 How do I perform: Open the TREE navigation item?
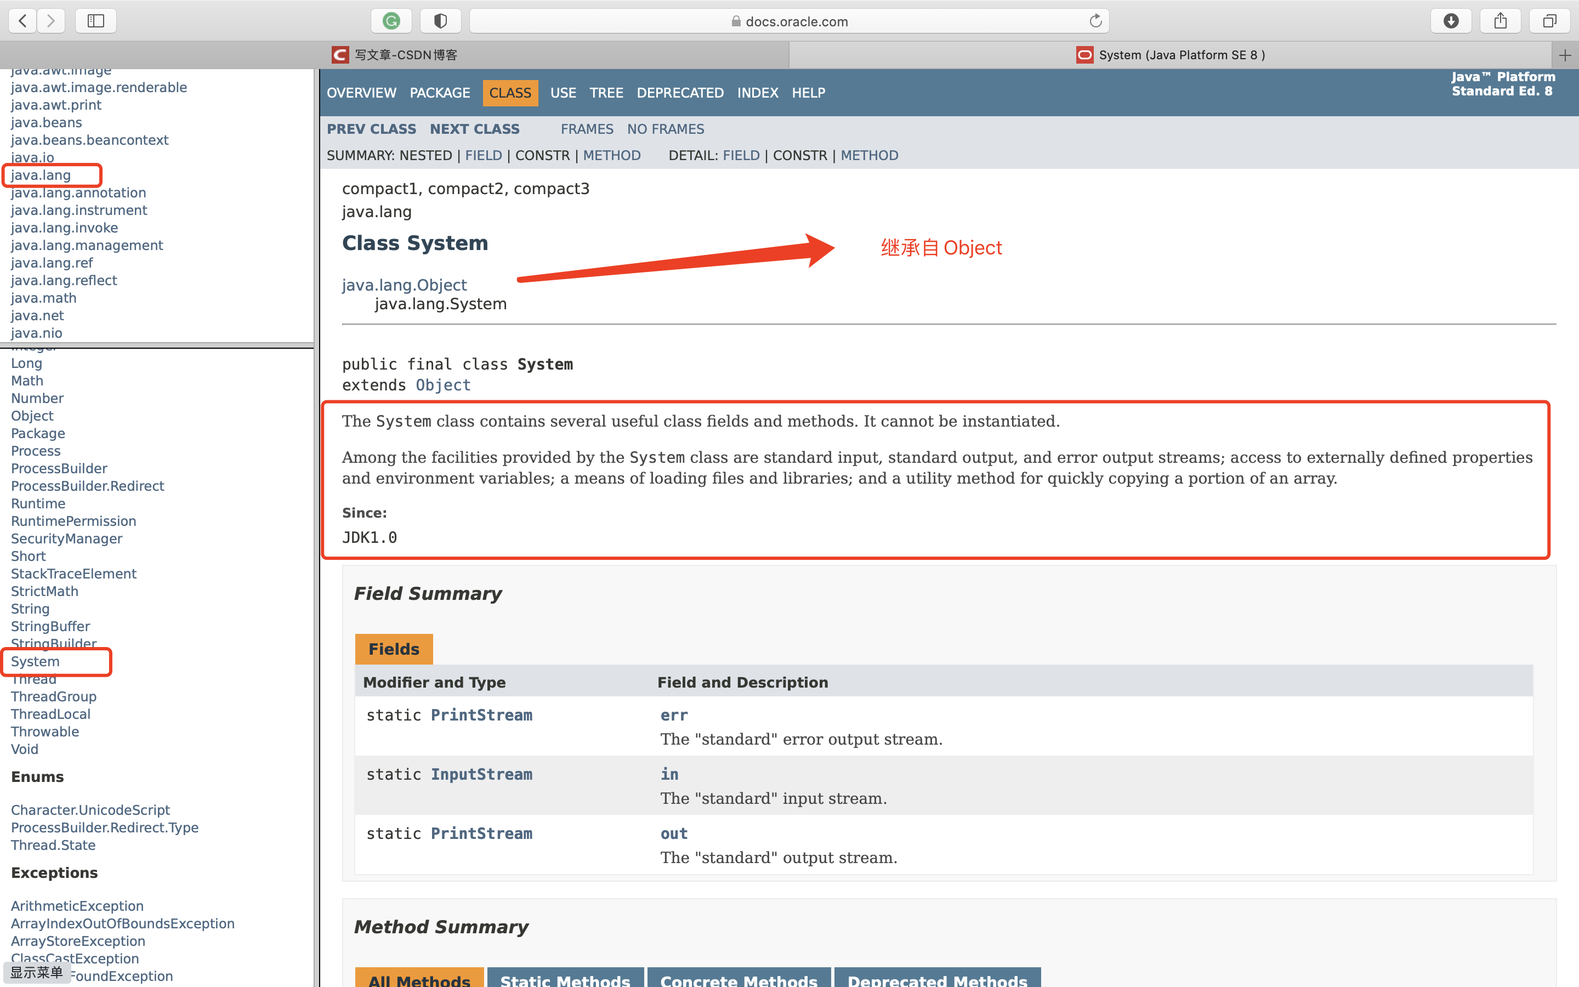coord(606,93)
